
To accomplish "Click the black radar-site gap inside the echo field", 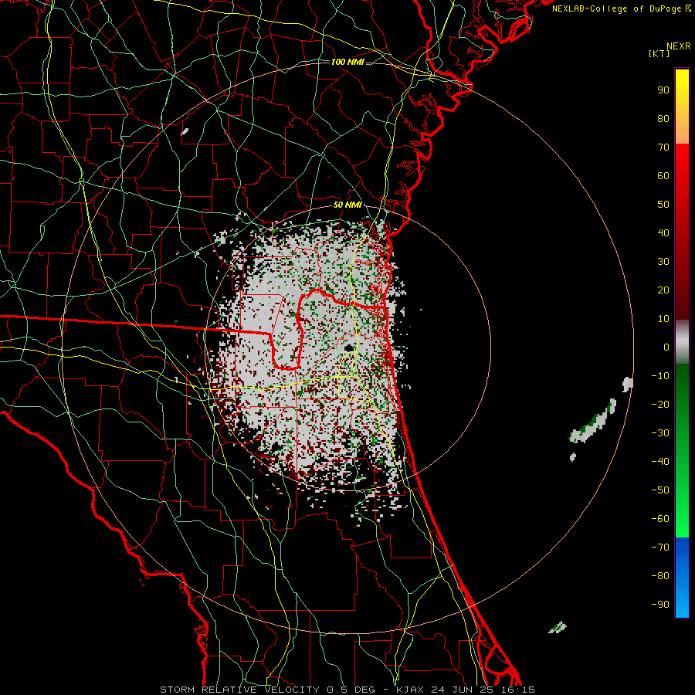I will pyautogui.click(x=349, y=348).
